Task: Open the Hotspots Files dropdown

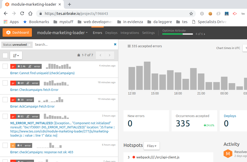Action: 152,146
